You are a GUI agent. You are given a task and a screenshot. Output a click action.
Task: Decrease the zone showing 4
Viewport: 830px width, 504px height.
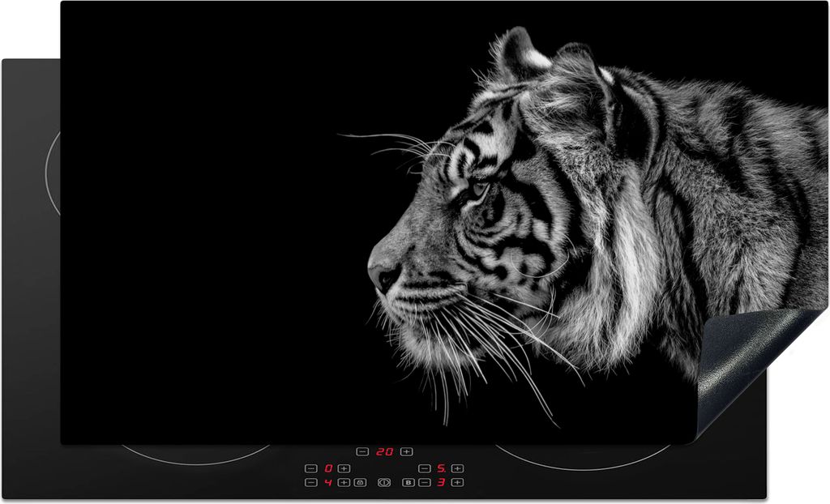click(x=310, y=482)
